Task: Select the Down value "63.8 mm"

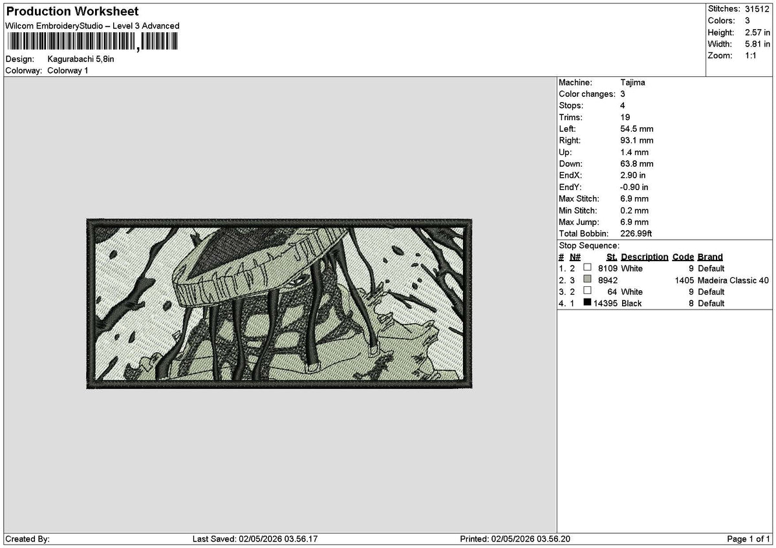Action: [x=637, y=163]
